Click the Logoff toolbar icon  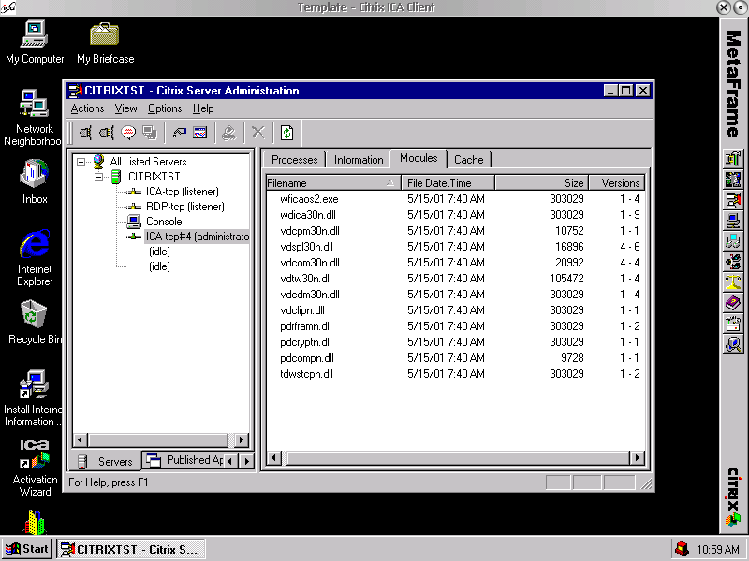pos(229,133)
